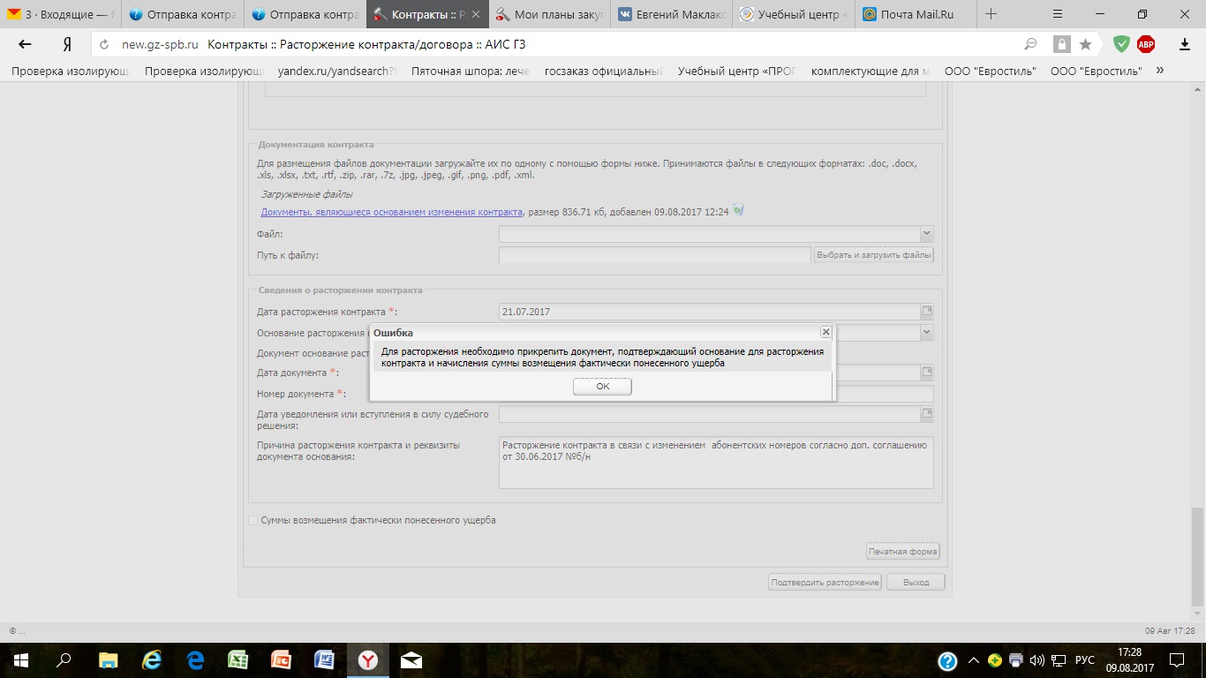Expand Основание расторжения dropdown arrow
The width and height of the screenshot is (1206, 678).
pyautogui.click(x=926, y=333)
